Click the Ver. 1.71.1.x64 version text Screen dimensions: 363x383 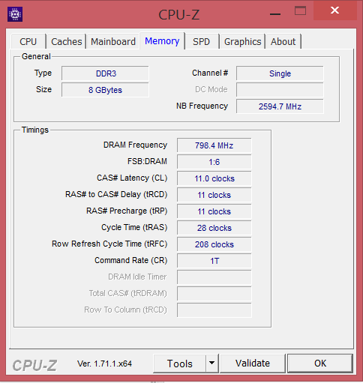(104, 364)
